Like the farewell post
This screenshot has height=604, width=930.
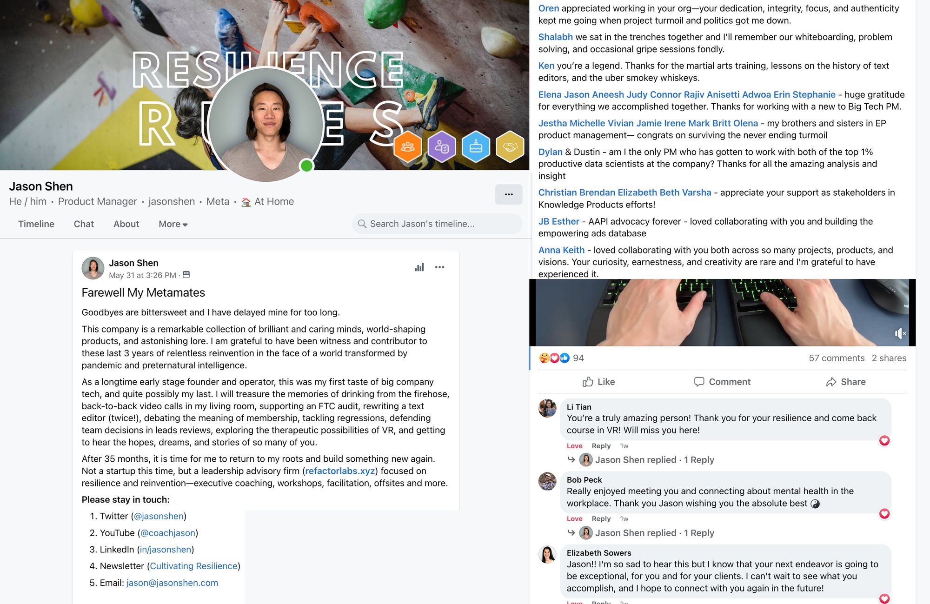[599, 382]
